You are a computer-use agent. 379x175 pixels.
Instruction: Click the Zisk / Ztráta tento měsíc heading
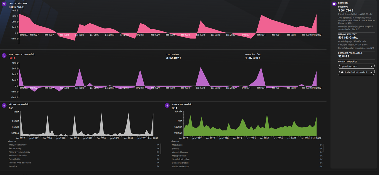[22, 54]
